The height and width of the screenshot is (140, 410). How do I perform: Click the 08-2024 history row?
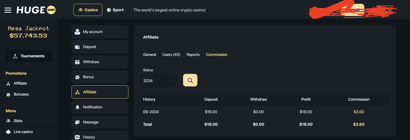265,112
